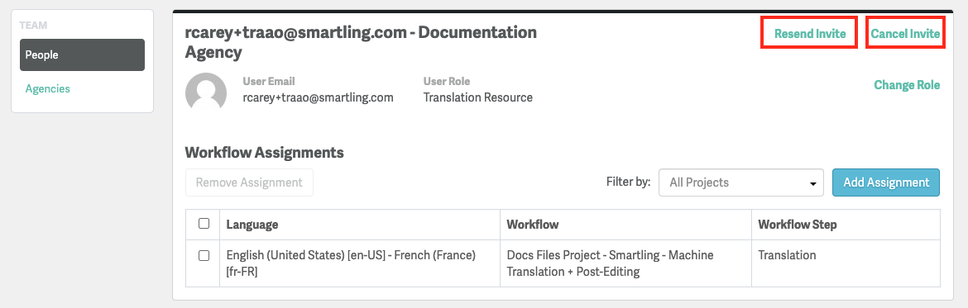Click the Translation Resource user role text

(x=478, y=97)
